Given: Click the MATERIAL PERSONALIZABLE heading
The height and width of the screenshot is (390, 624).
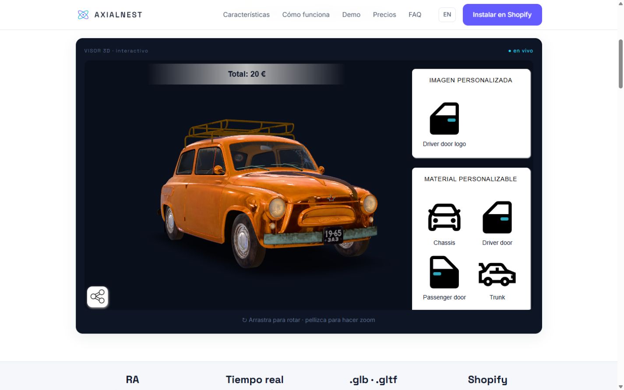Looking at the screenshot, I should pyautogui.click(x=471, y=179).
